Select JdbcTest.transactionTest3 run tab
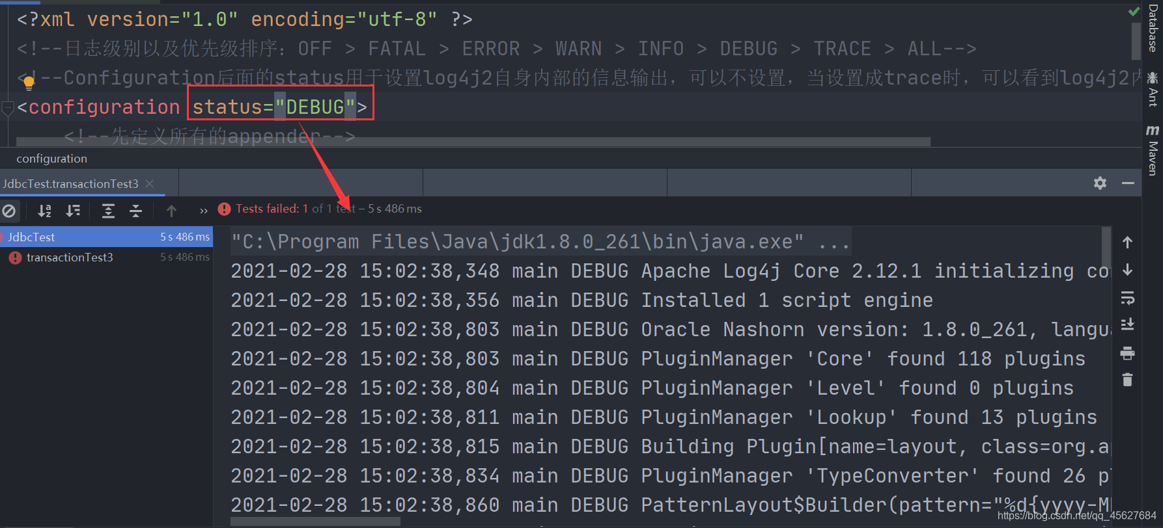The image size is (1163, 528). (70, 184)
